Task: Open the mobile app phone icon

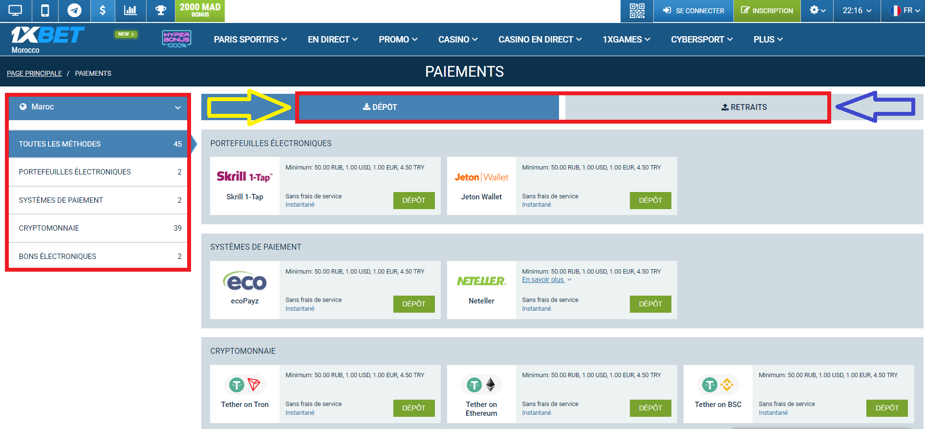Action: [x=45, y=10]
